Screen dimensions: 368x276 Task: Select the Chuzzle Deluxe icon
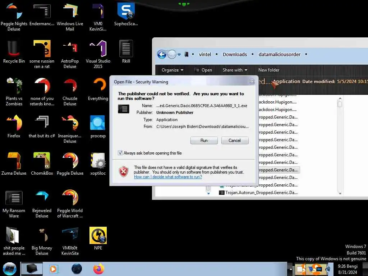pyautogui.click(x=70, y=92)
